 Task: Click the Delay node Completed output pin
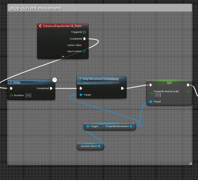(x=51, y=88)
